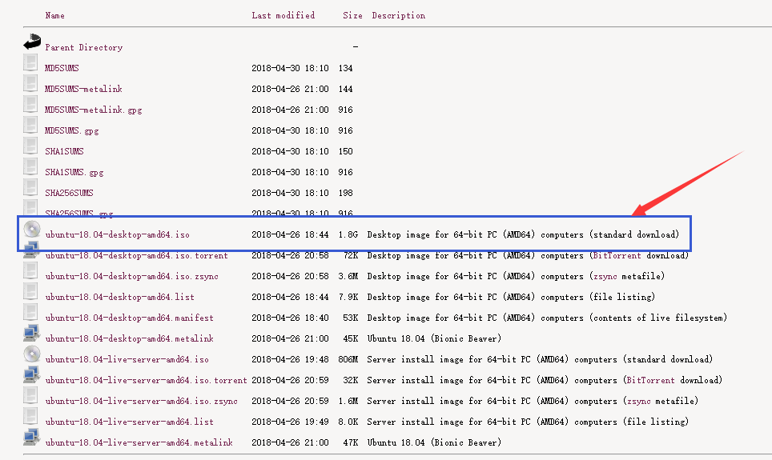The image size is (772, 460).
Task: Click the Parent Directory back-arrow icon
Action: pyautogui.click(x=32, y=42)
